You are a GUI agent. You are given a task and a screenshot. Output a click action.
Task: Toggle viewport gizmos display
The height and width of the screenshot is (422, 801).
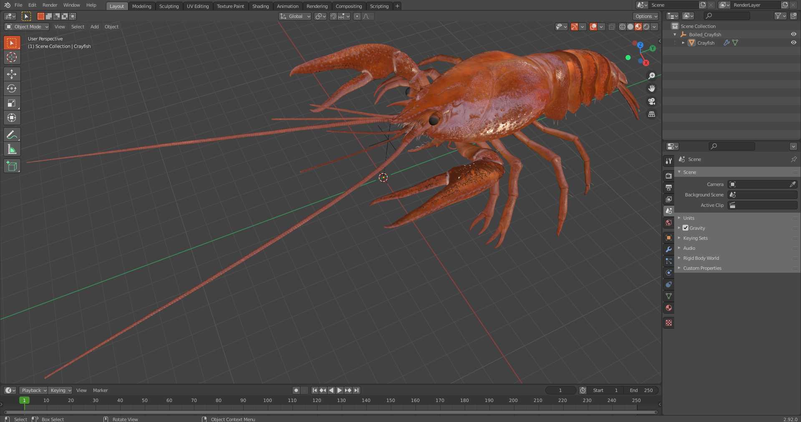click(574, 27)
